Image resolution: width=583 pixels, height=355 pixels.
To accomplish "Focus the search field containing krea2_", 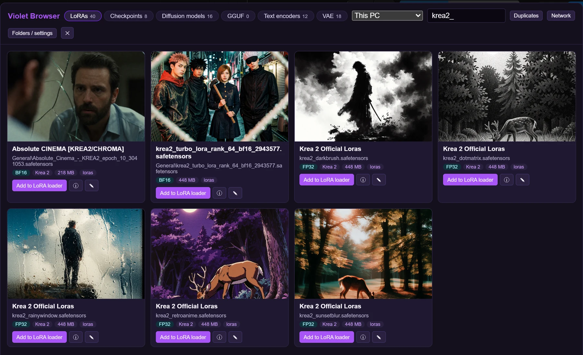I will pyautogui.click(x=466, y=16).
